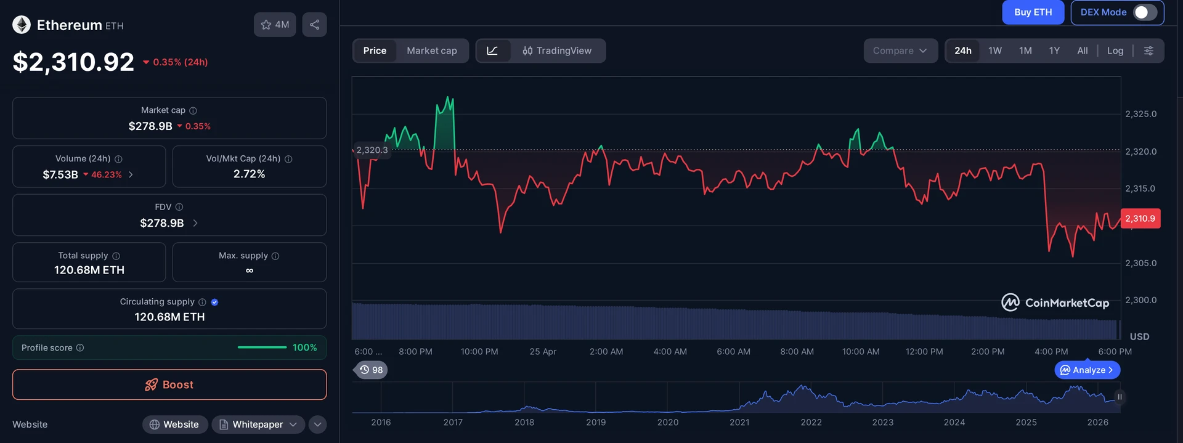This screenshot has height=443, width=1183.
Task: Switch to Market cap tab
Action: [x=432, y=51]
